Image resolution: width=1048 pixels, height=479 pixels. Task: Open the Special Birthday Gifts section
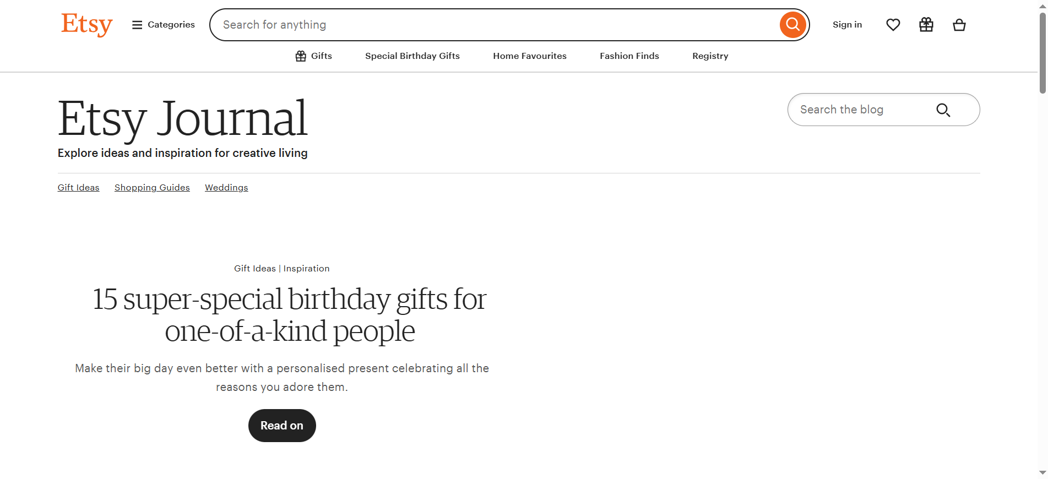412,56
